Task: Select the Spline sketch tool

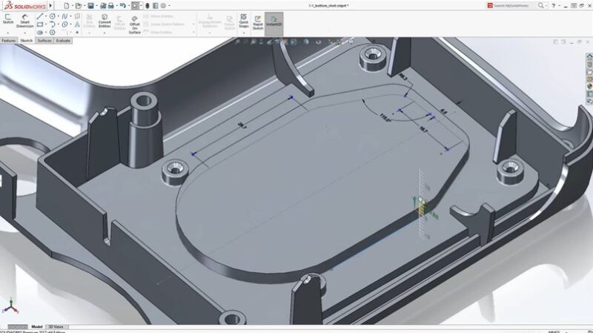Action: pos(64,16)
